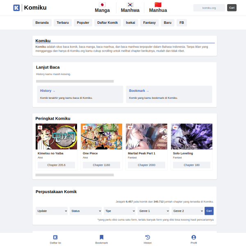Click the Peringkat Komiku horizontal scrollbar
Viewport: 246px width, 246px height.
pos(75,175)
